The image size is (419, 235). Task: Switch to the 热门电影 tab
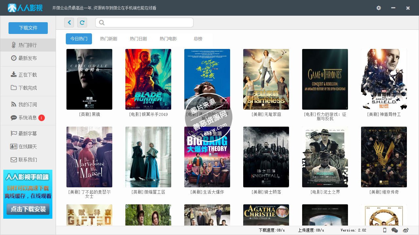point(168,39)
